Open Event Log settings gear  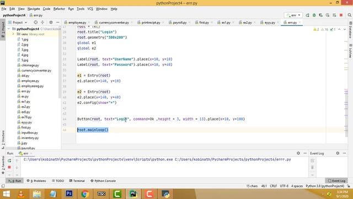coord(338,153)
